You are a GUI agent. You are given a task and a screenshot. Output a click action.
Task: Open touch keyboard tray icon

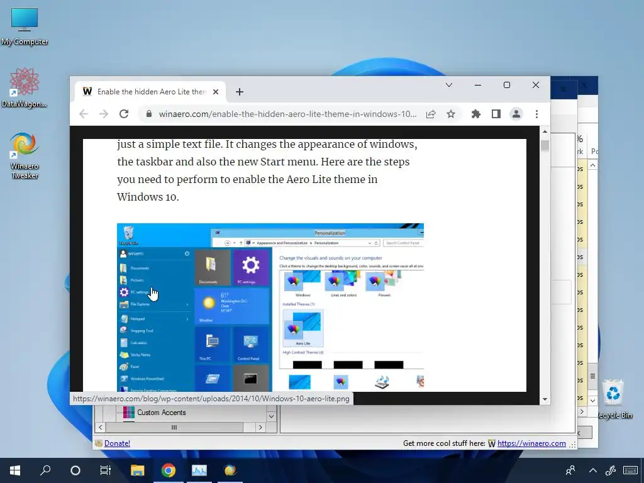(630, 470)
